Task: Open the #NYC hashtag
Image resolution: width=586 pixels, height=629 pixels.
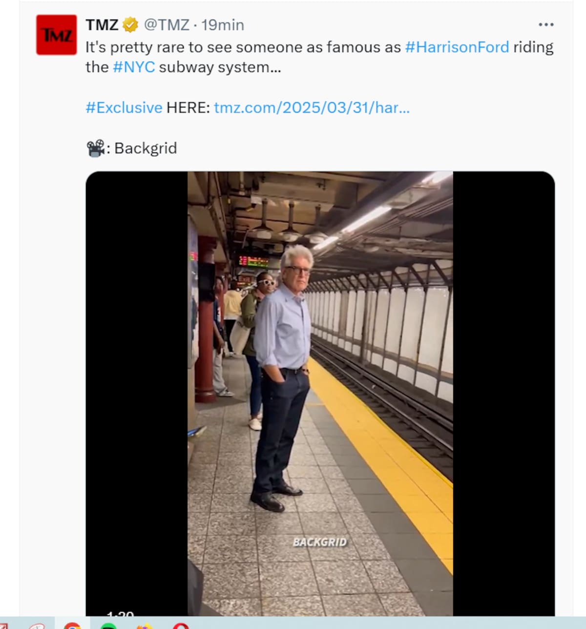Action: 134,67
